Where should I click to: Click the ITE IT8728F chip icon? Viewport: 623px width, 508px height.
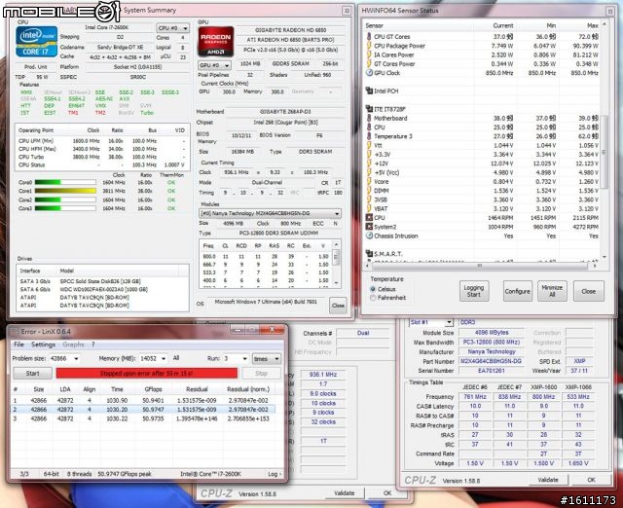coord(369,109)
